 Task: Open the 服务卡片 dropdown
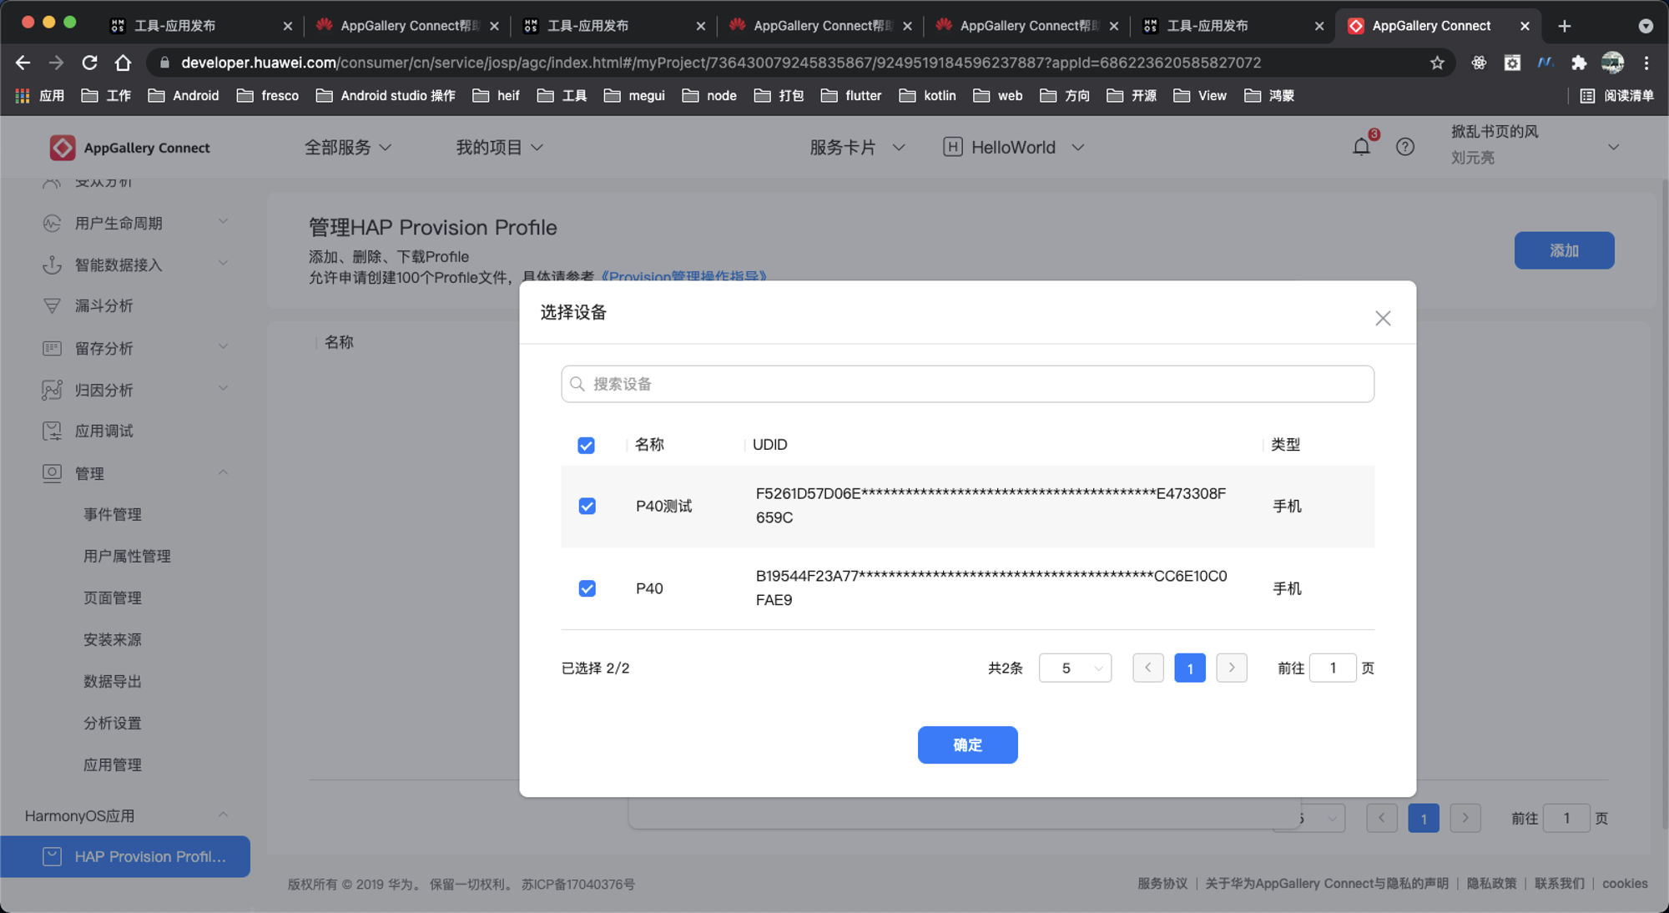pyautogui.click(x=857, y=148)
